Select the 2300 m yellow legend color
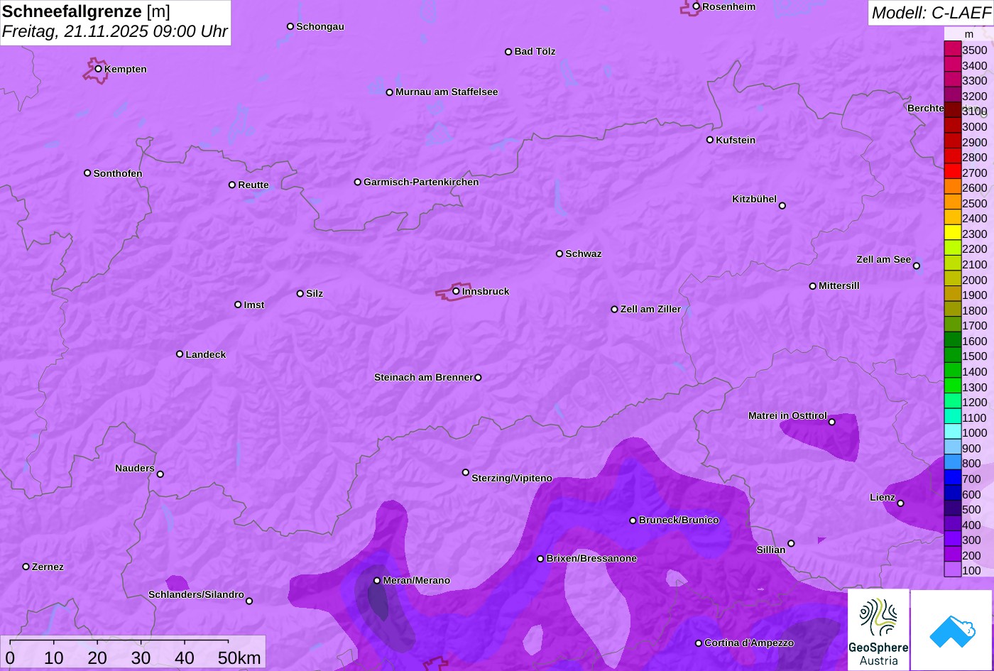994x671 pixels. pos(952,233)
